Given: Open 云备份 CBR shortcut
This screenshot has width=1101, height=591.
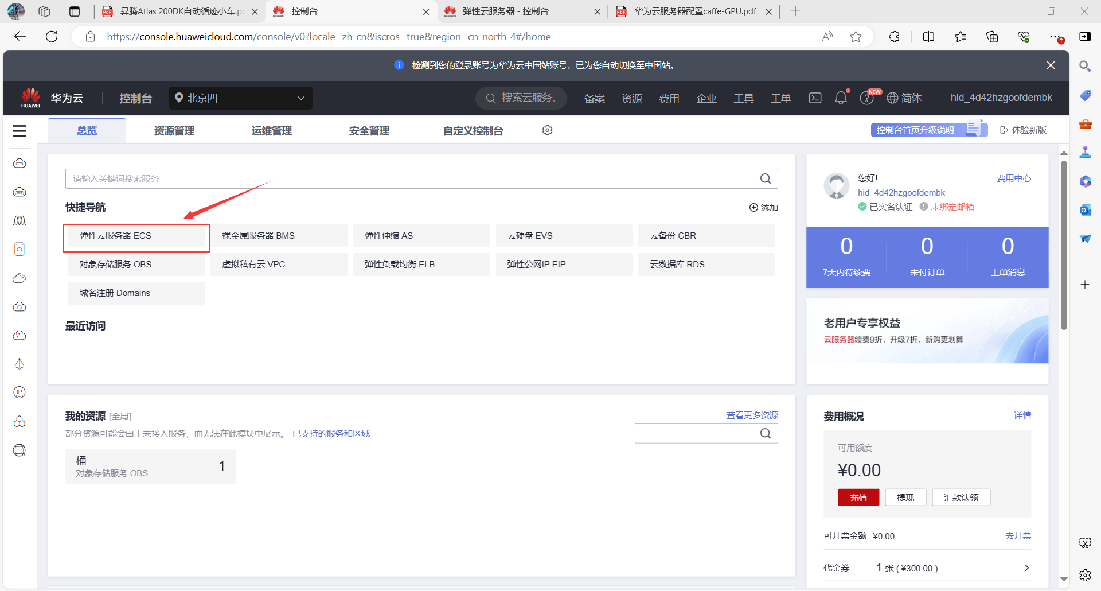Looking at the screenshot, I should [706, 236].
